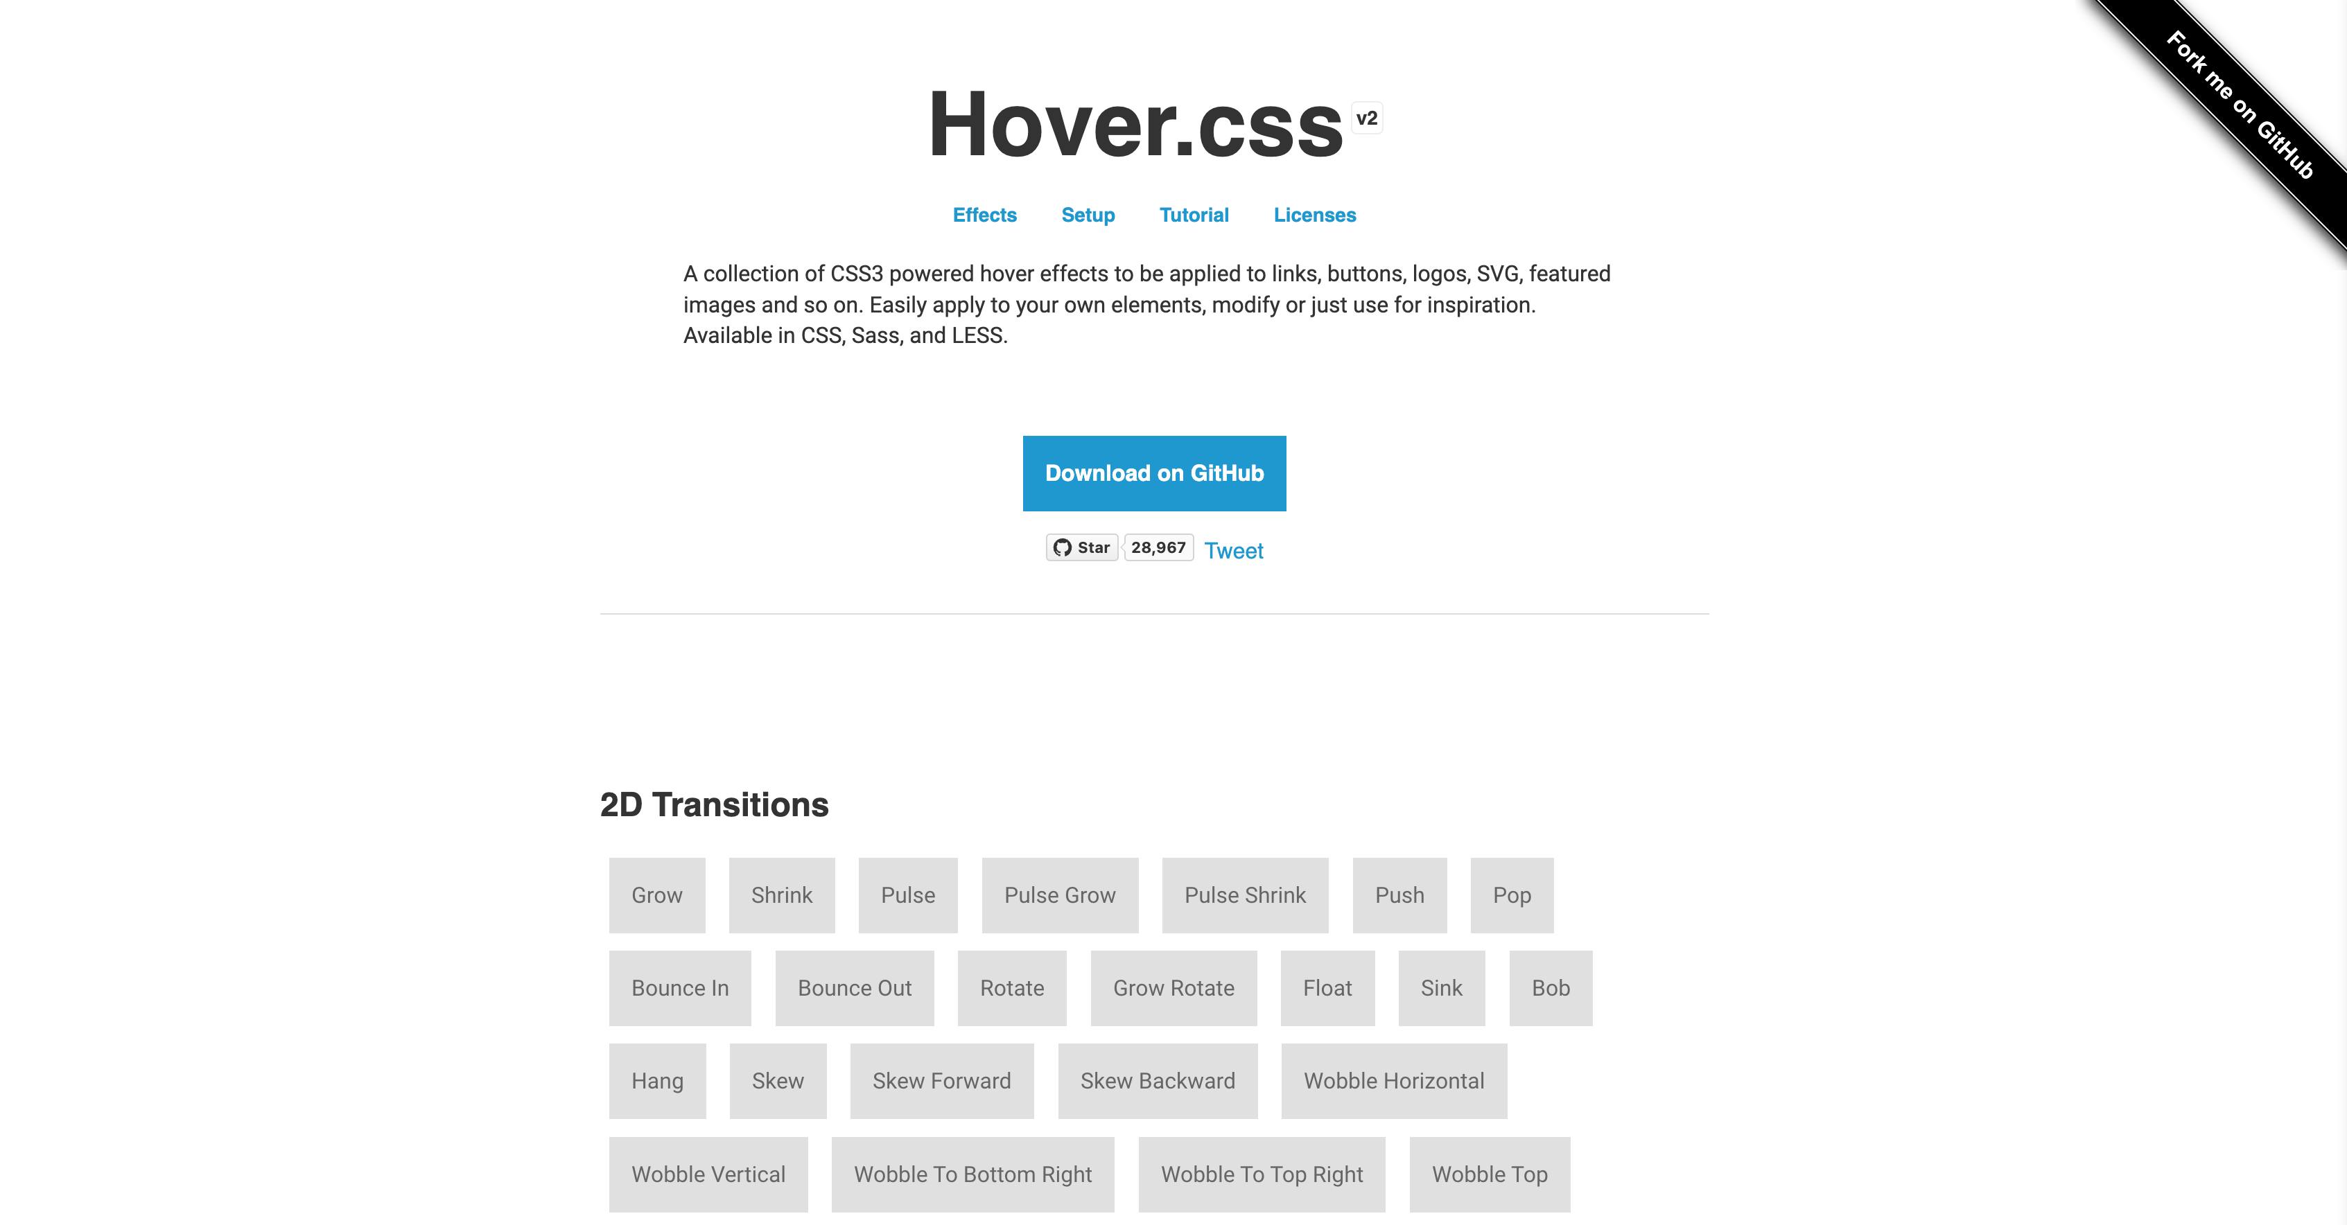The image size is (2347, 1225).
Task: Click the Grow hover effect button
Action: (655, 892)
